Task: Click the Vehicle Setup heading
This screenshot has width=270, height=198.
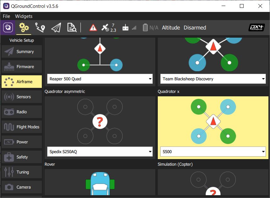Action: point(22,40)
